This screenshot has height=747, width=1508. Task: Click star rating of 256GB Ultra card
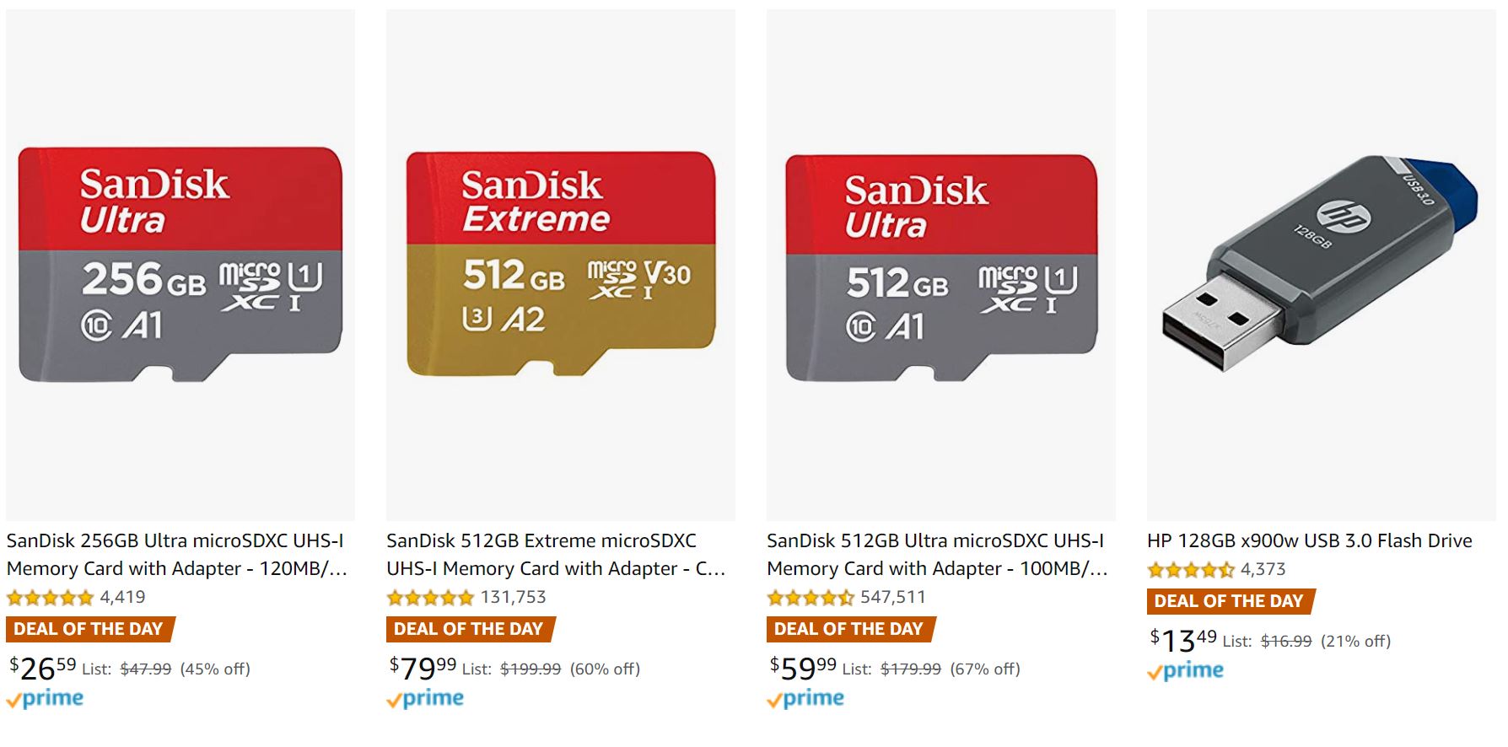pyautogui.click(x=51, y=598)
